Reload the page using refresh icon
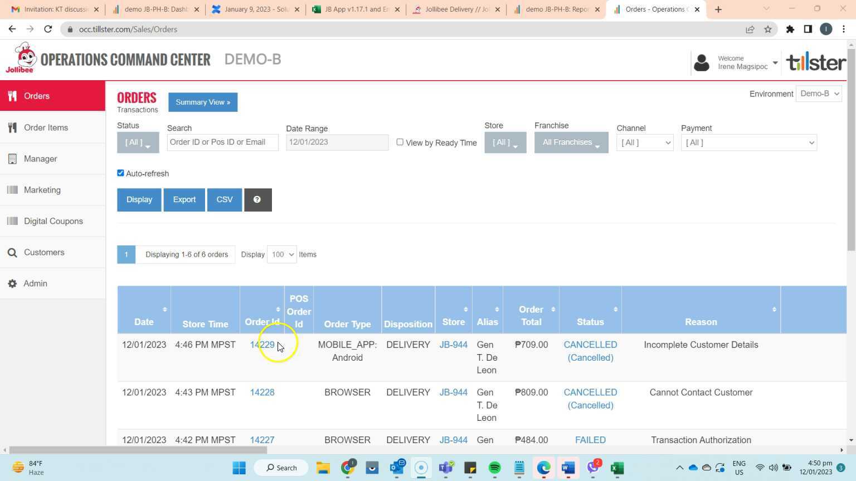This screenshot has width=856, height=481. tap(48, 30)
